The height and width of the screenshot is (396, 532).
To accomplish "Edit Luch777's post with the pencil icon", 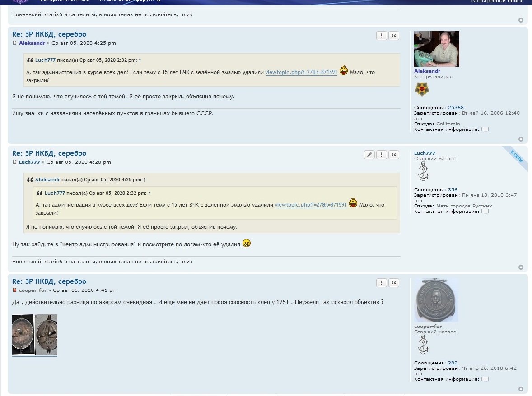I will click(x=369, y=155).
